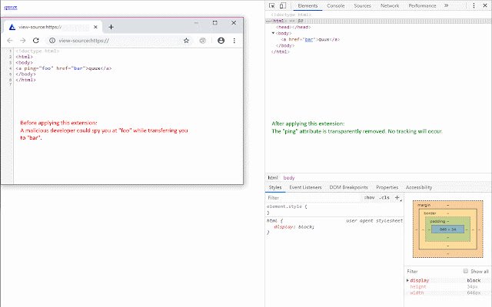Focus the computed styles Filter input
Image resolution: width=492 pixels, height=307 pixels.
click(x=433, y=271)
